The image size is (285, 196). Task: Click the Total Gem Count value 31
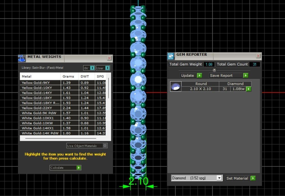click(x=254, y=64)
